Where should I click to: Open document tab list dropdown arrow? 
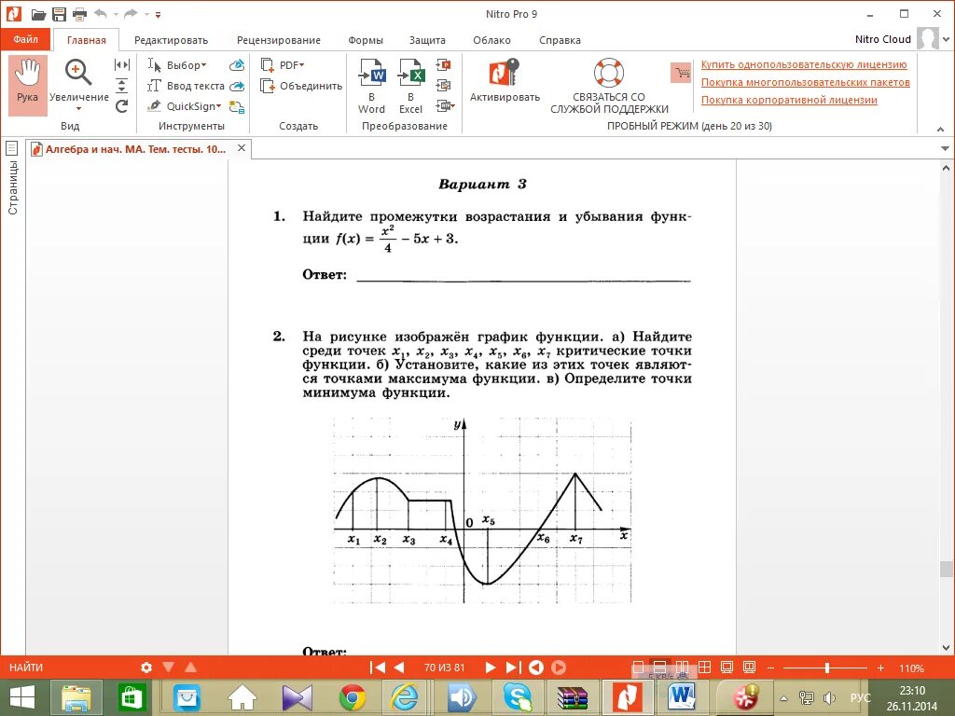945,148
